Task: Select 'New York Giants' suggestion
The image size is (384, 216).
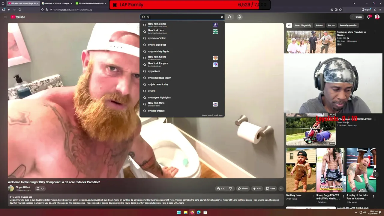Action: [182, 25]
